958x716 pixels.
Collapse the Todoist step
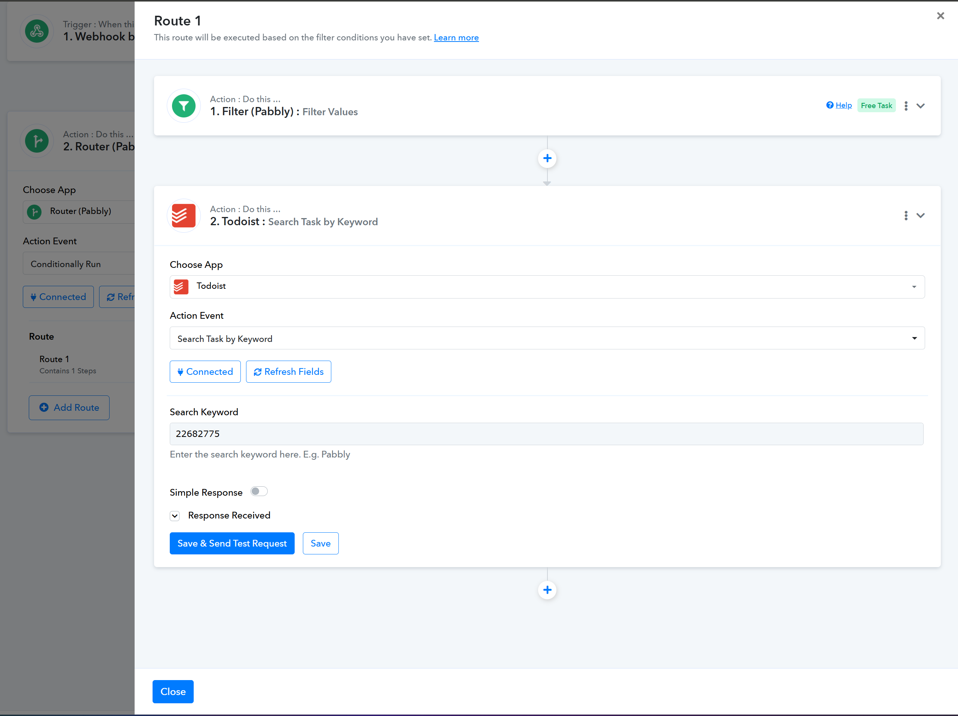920,216
